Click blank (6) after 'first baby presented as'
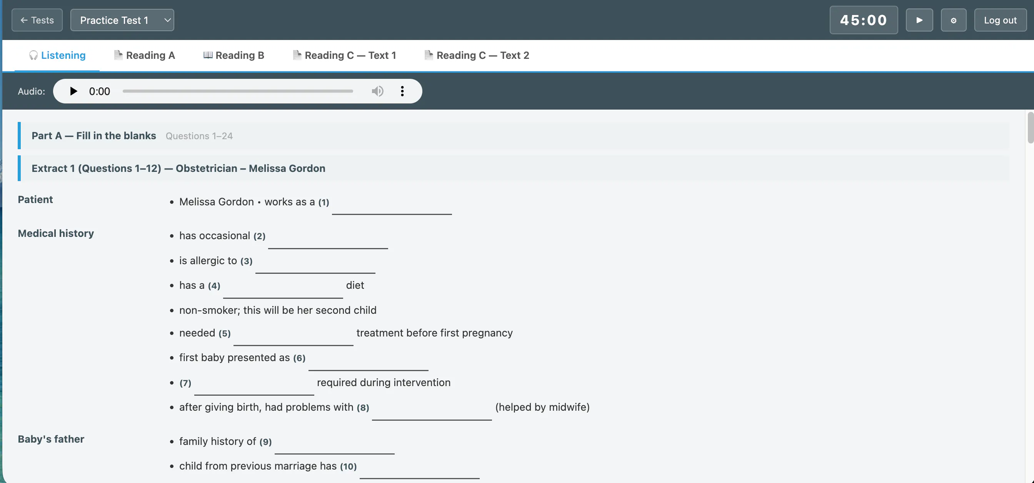 pos(369,360)
